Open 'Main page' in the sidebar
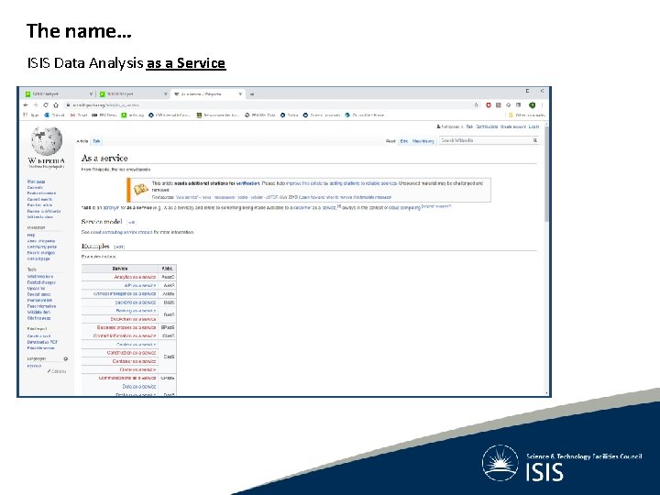The width and height of the screenshot is (660, 495). [x=36, y=181]
